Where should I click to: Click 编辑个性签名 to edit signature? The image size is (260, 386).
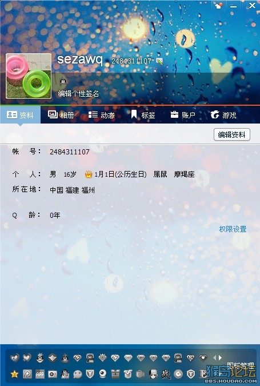point(78,94)
